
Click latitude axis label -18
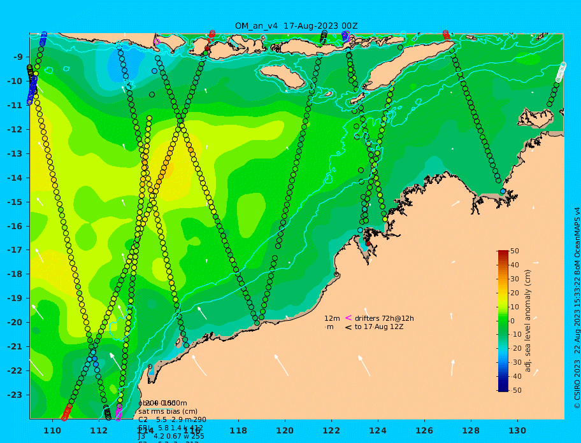tap(15, 274)
